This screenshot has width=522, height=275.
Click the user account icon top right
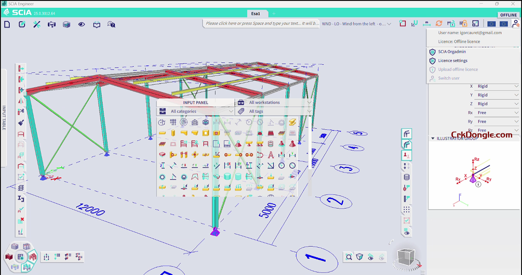click(x=516, y=23)
